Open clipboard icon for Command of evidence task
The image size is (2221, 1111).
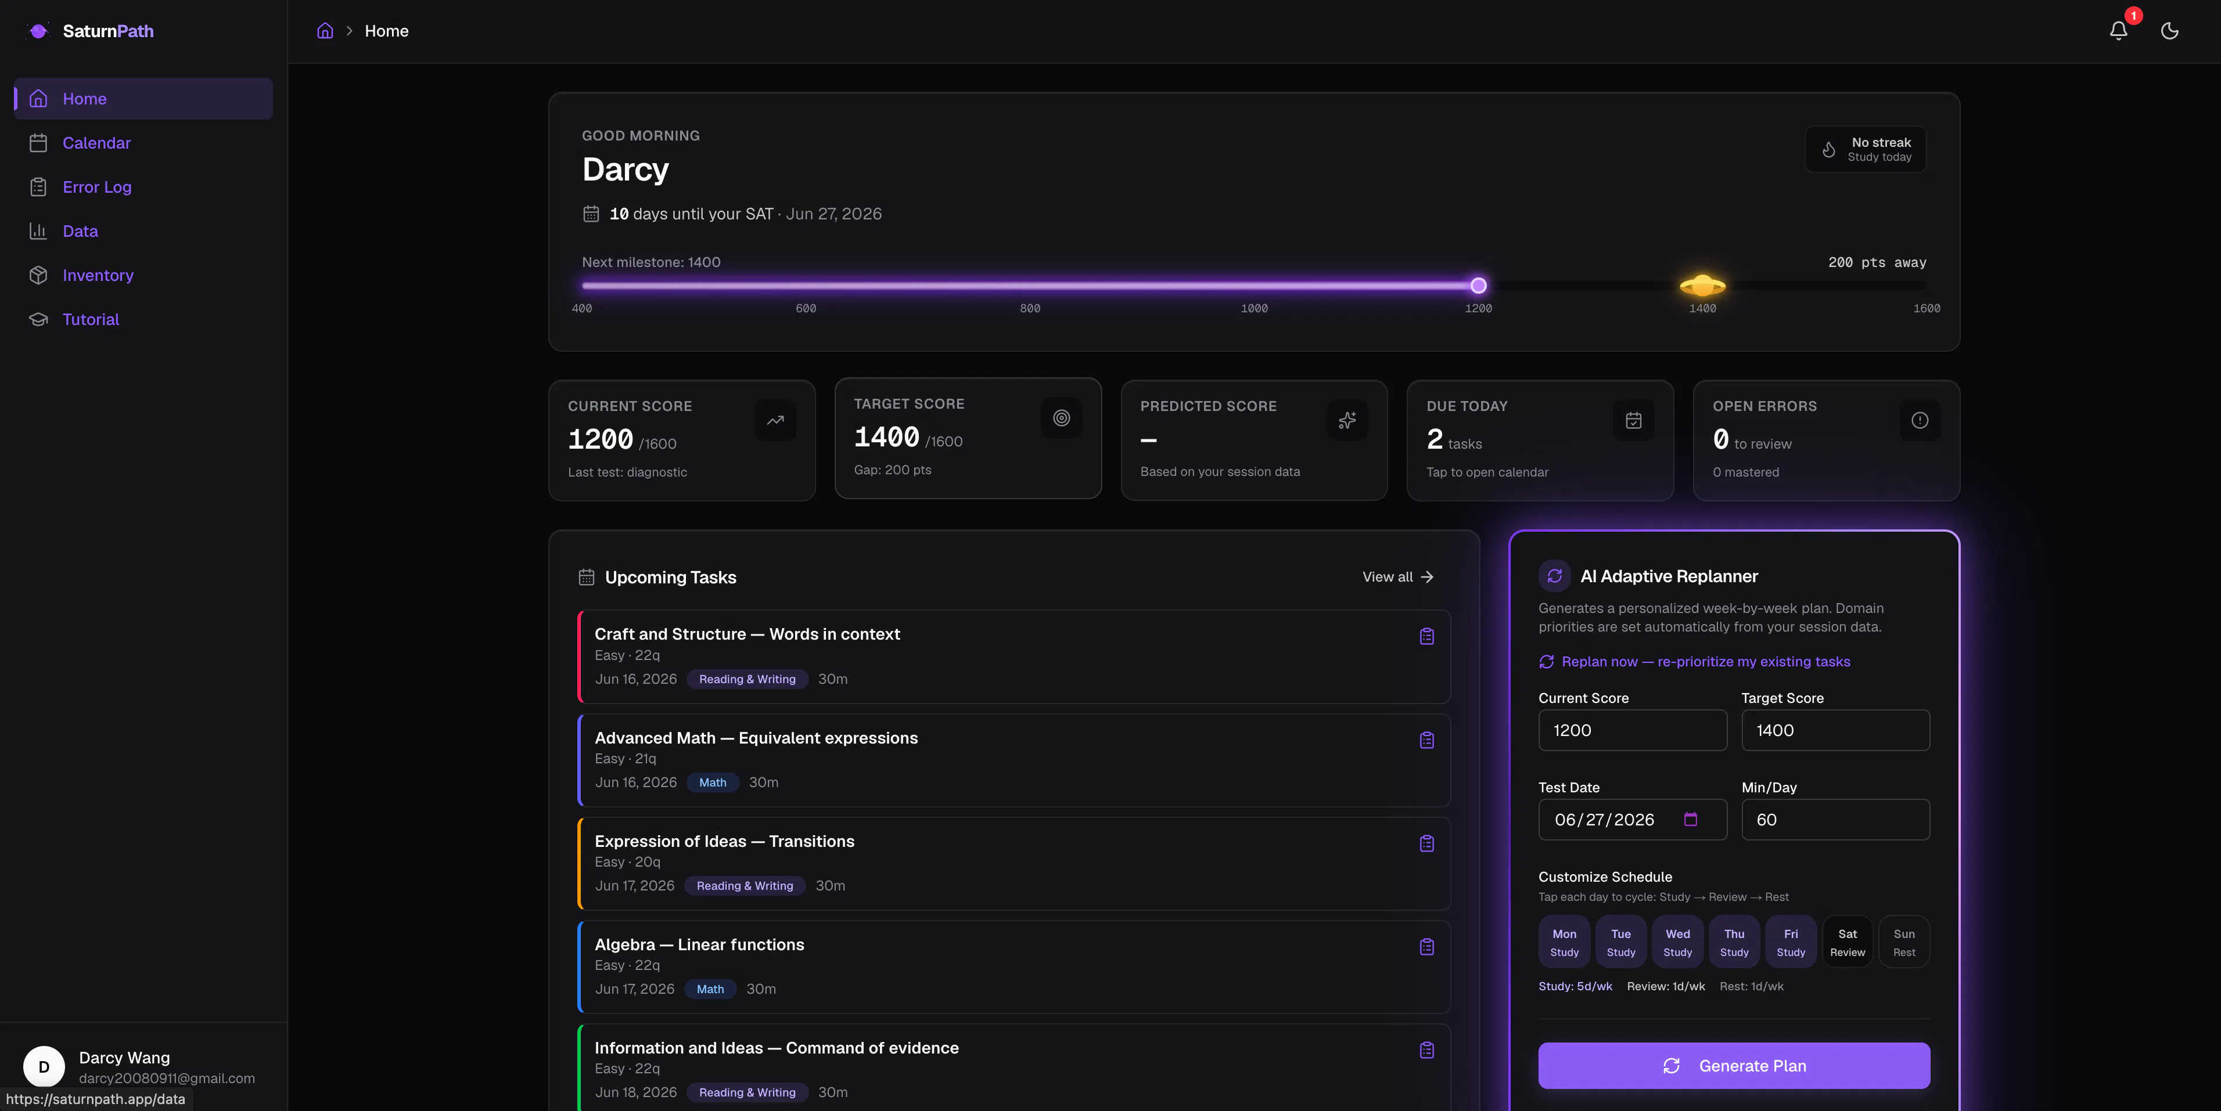click(1427, 1051)
